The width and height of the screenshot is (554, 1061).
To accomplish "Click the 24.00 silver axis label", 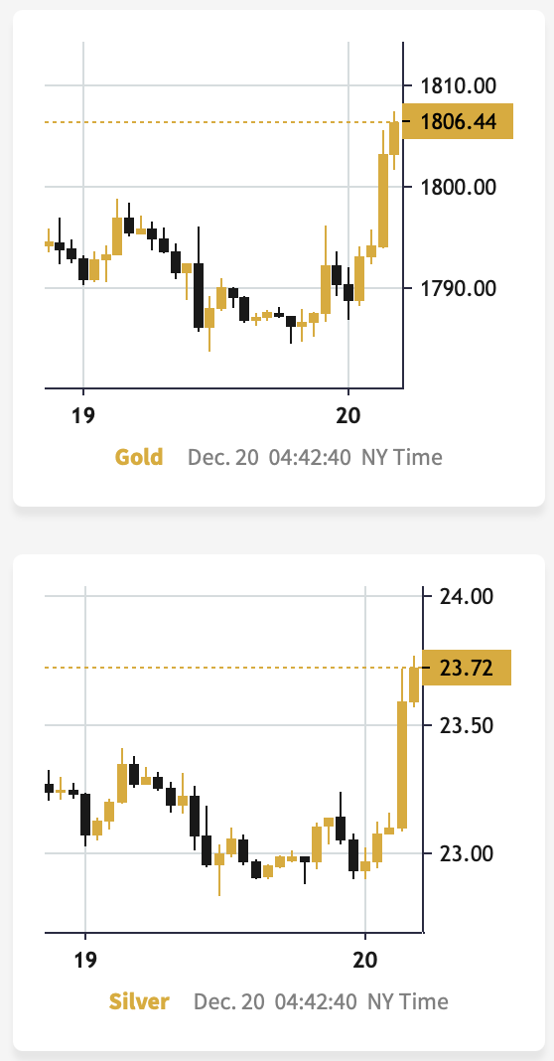I will coord(467,596).
